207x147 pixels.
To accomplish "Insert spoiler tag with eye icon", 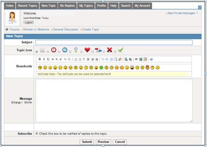I will pyautogui.click(x=107, y=59).
